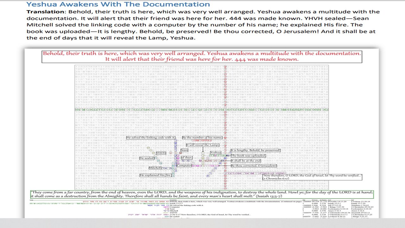The width and height of the screenshot is (405, 228).
Task: Click the label "He explained His fire."
Action: pos(156,175)
